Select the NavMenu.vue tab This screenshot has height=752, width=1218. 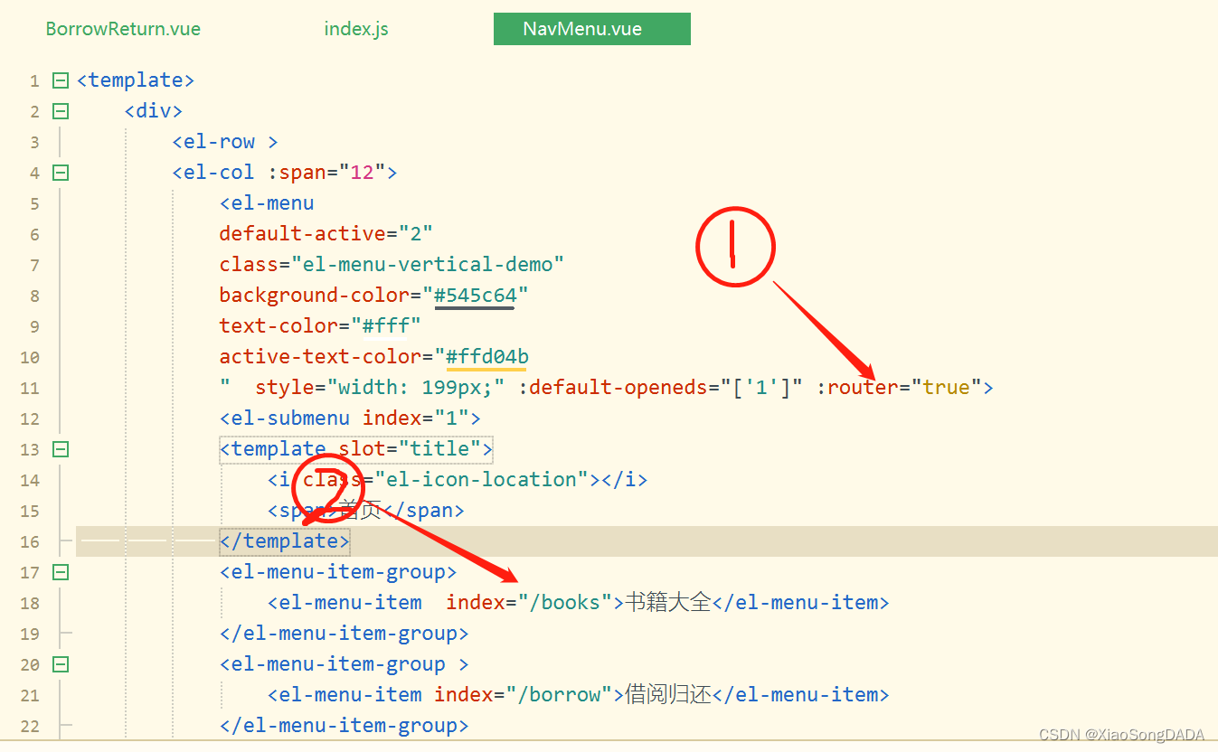pos(591,29)
